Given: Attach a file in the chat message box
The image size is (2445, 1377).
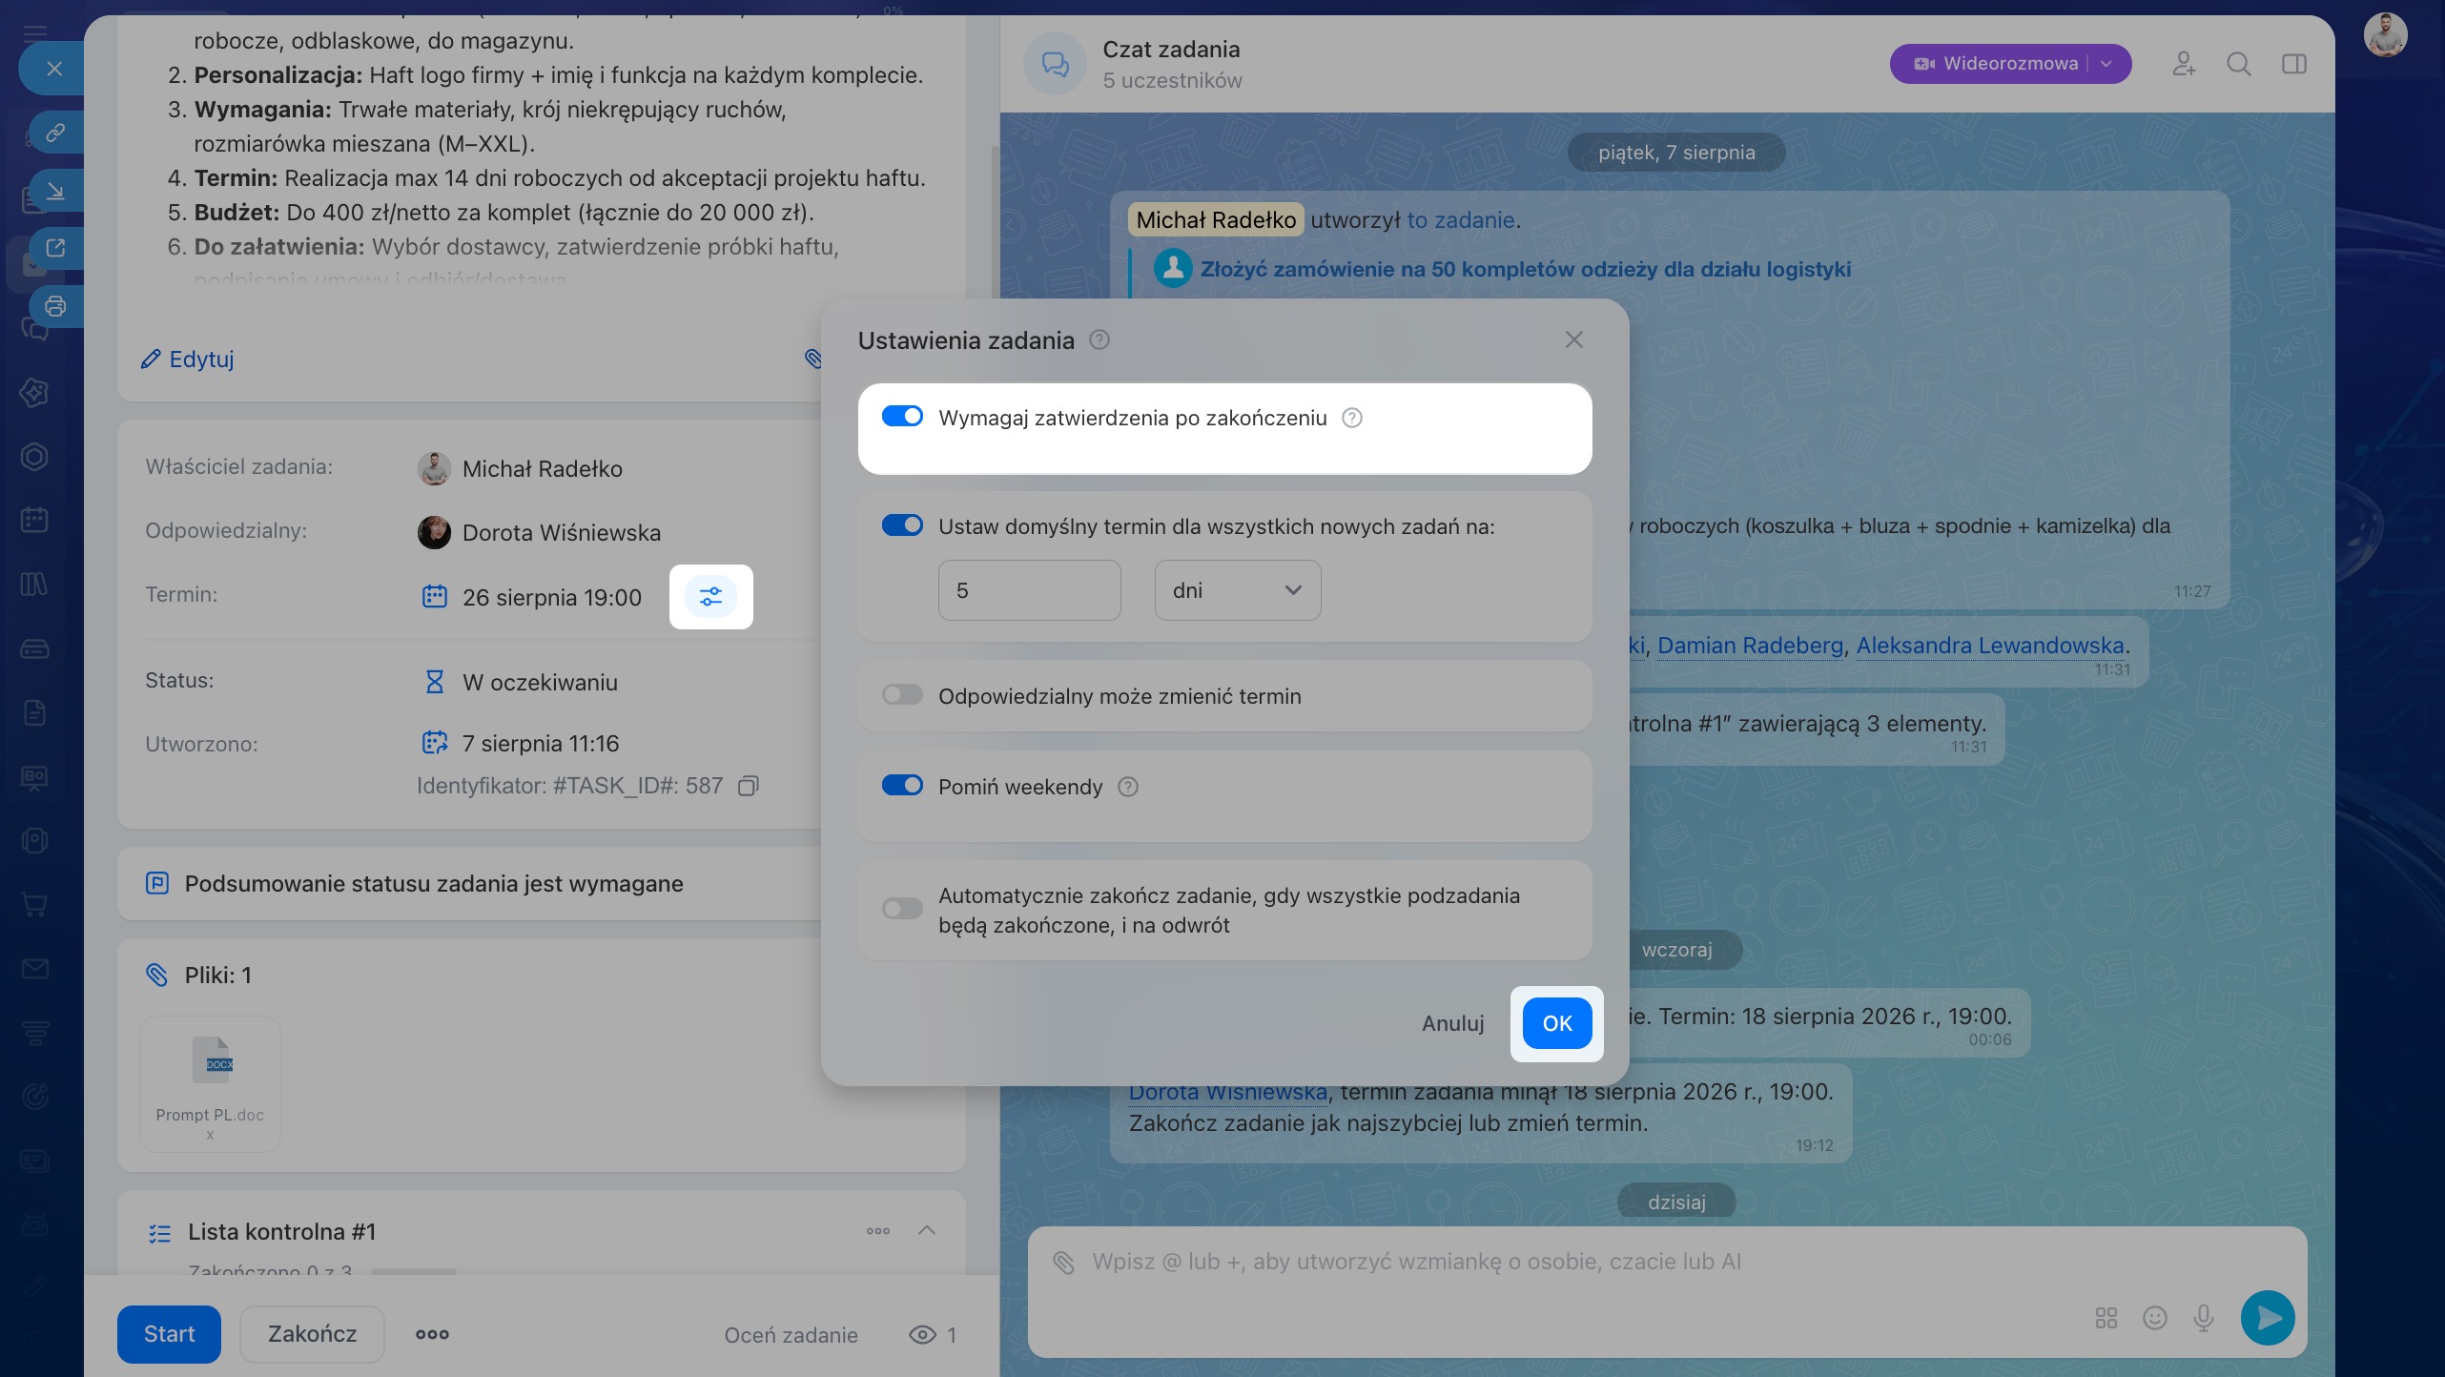Looking at the screenshot, I should 1063,1263.
